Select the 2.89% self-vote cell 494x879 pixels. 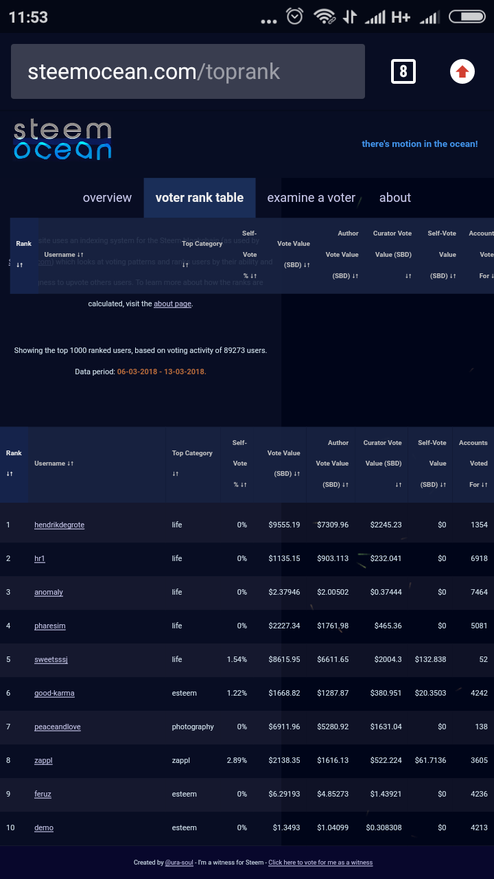click(237, 760)
